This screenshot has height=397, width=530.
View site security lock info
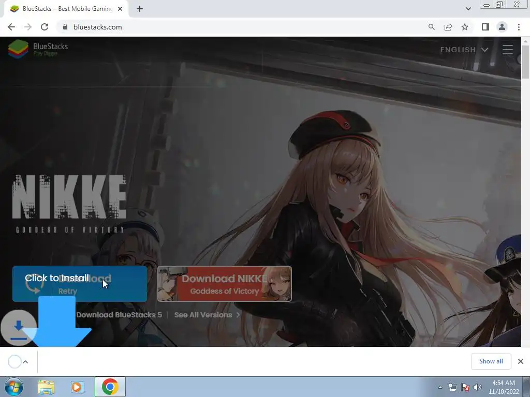(x=65, y=27)
